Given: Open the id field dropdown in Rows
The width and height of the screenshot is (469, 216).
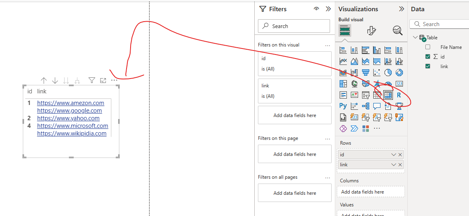Looking at the screenshot, I should click(x=394, y=155).
